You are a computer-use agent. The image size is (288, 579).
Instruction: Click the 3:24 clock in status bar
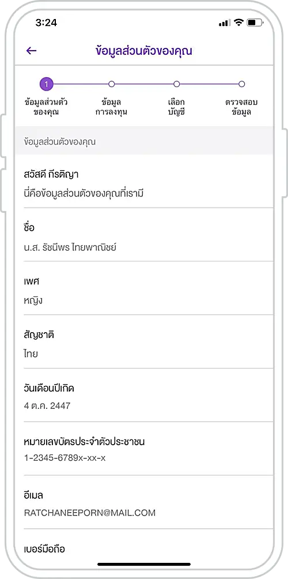46,23
